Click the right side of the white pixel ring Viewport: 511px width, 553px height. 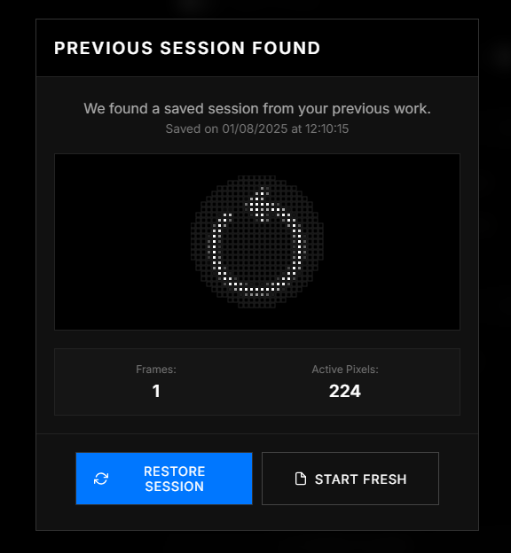pos(297,247)
